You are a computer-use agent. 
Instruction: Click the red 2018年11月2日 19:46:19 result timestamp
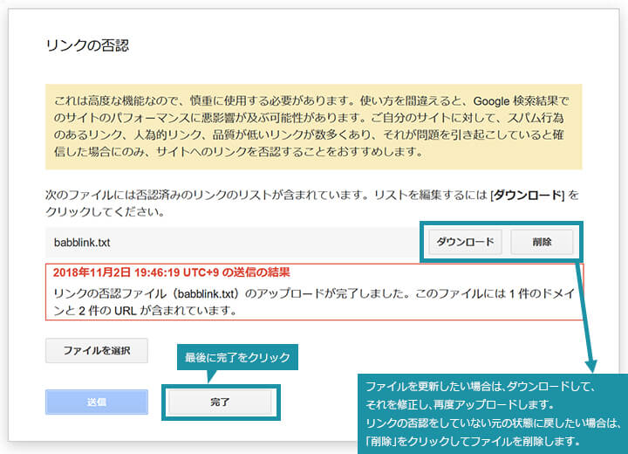coord(172,272)
